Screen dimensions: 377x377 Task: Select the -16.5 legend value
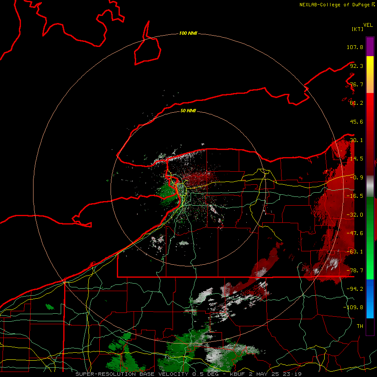pyautogui.click(x=355, y=196)
